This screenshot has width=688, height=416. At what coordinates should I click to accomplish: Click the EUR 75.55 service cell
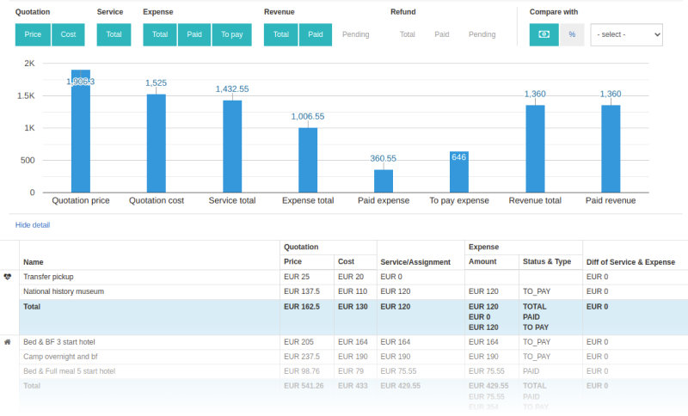[x=398, y=371]
